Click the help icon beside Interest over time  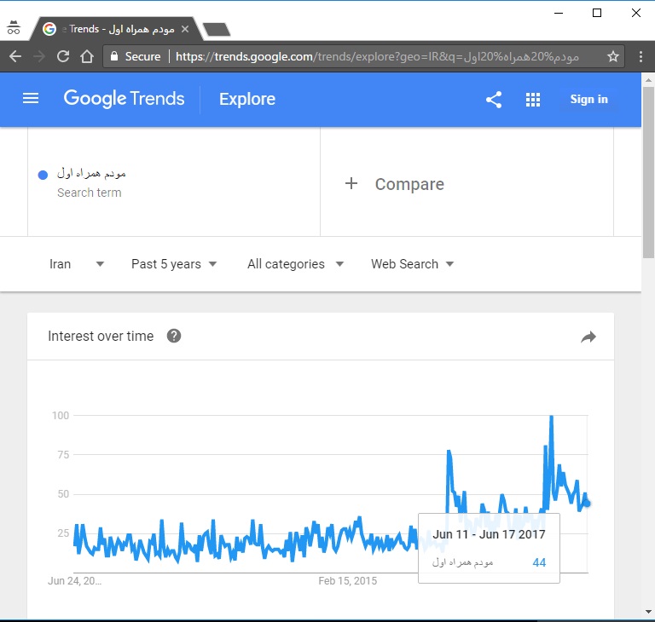(174, 336)
